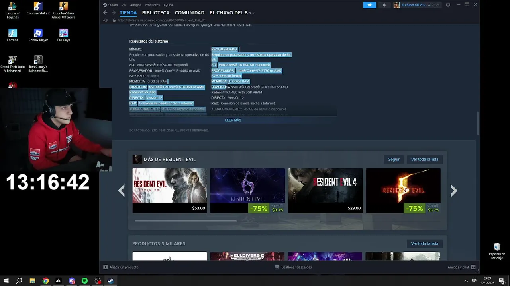Viewport: 510px width, 286px height.
Task: Click the MÁS DE RESIDENT EVIL heading
Action: click(x=170, y=159)
